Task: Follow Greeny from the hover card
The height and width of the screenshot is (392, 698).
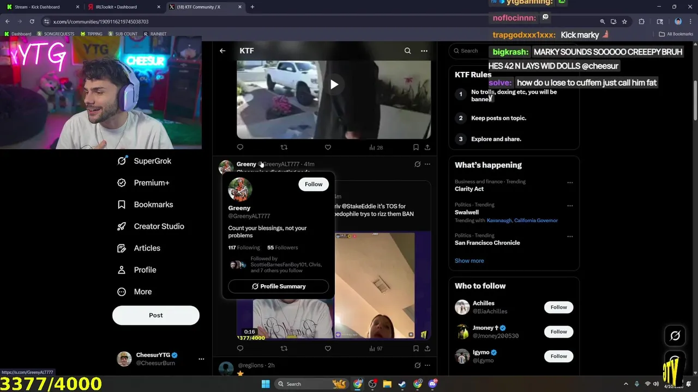Action: 314,184
